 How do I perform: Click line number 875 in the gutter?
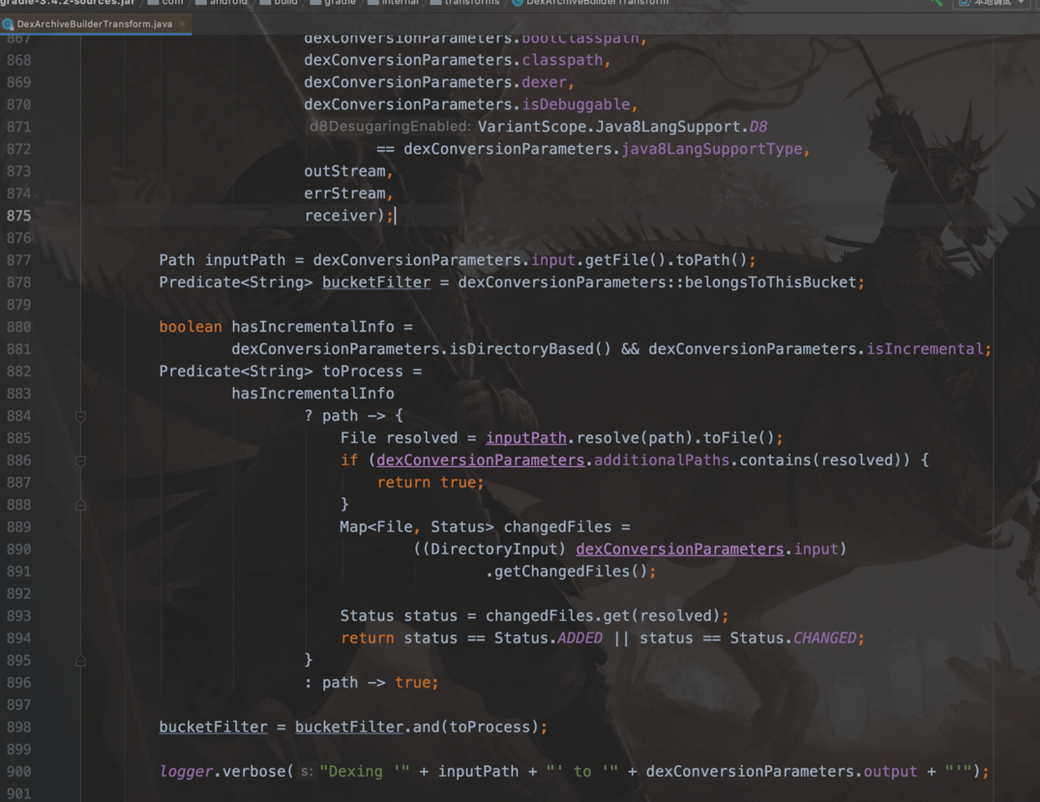[18, 216]
